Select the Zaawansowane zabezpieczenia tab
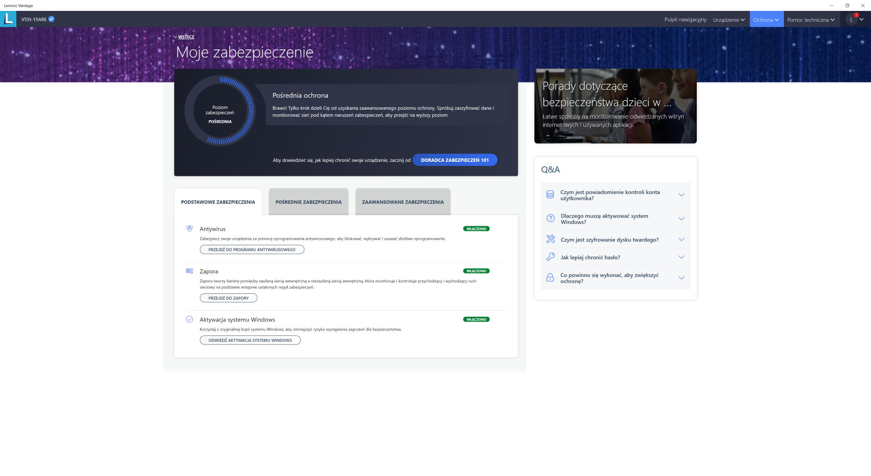871x476 pixels. 403,202
